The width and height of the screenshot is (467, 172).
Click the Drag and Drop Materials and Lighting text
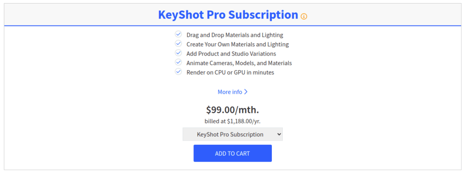(235, 35)
